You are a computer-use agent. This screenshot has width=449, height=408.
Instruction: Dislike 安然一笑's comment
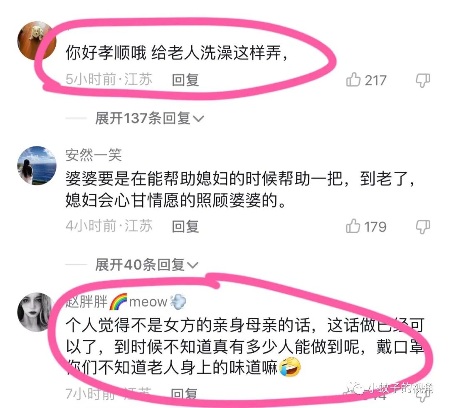(x=423, y=227)
